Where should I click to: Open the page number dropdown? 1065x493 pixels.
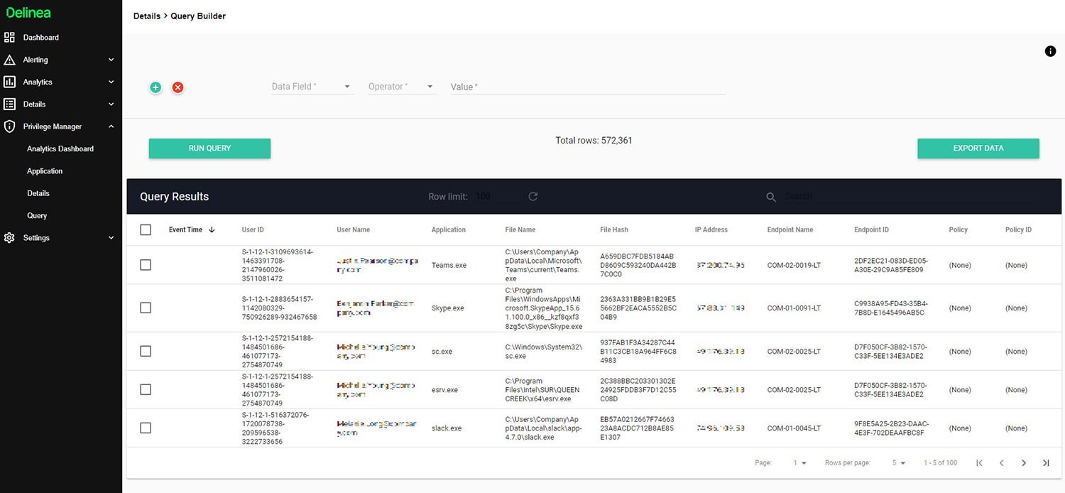[799, 463]
